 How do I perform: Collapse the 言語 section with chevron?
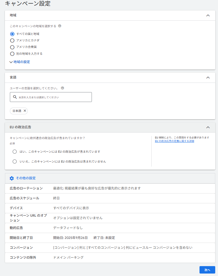point(208,78)
